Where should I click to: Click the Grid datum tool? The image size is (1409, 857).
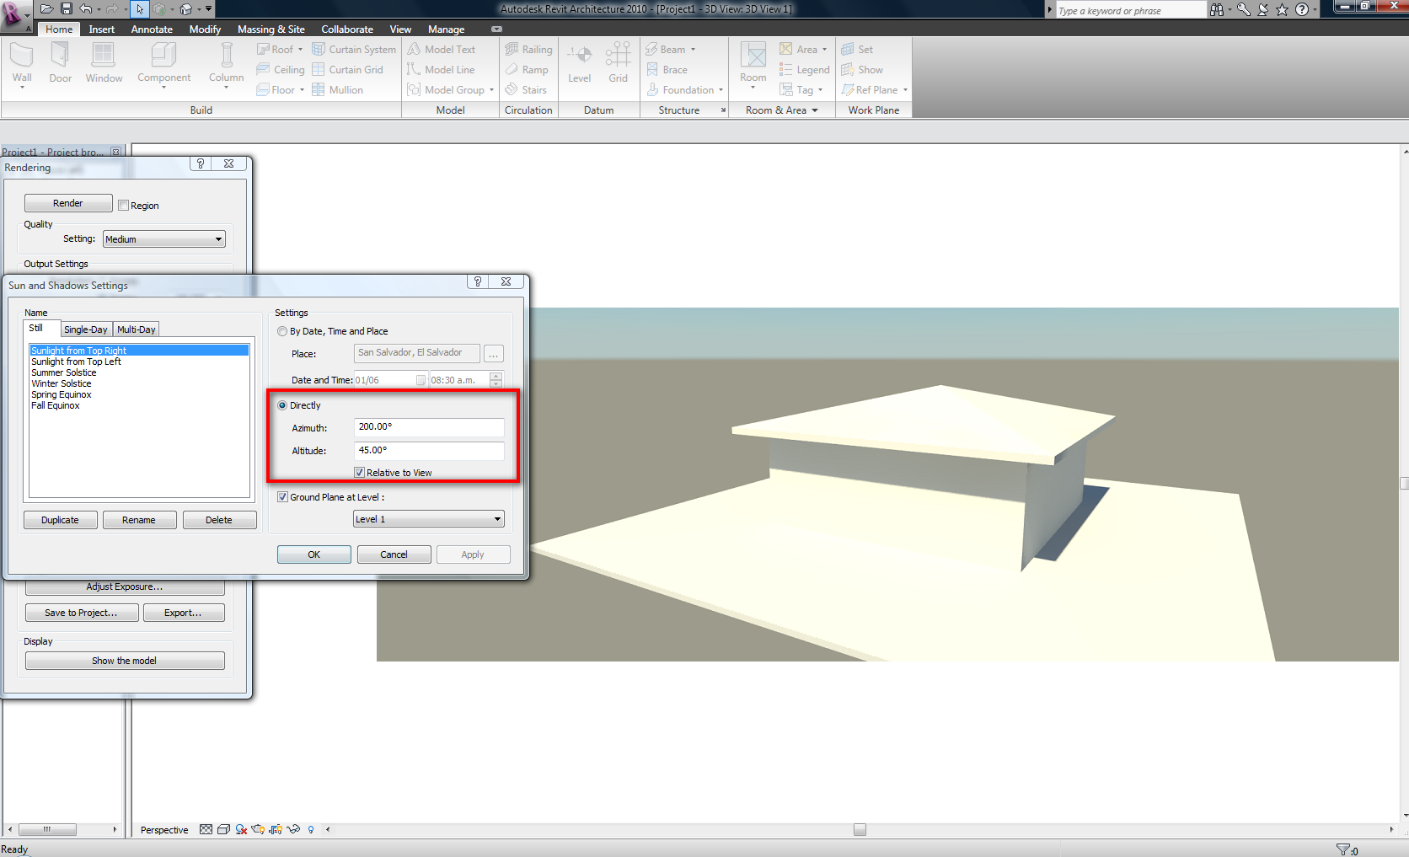tap(618, 56)
